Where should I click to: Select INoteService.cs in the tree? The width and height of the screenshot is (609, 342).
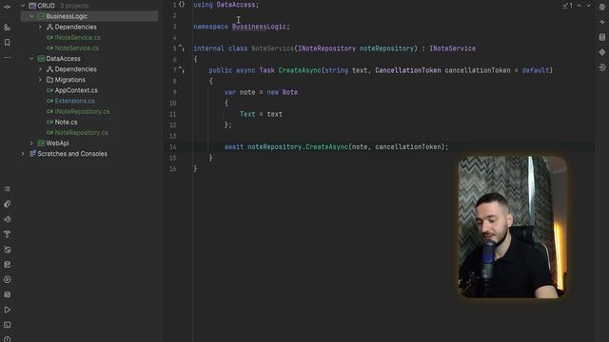[77, 38]
